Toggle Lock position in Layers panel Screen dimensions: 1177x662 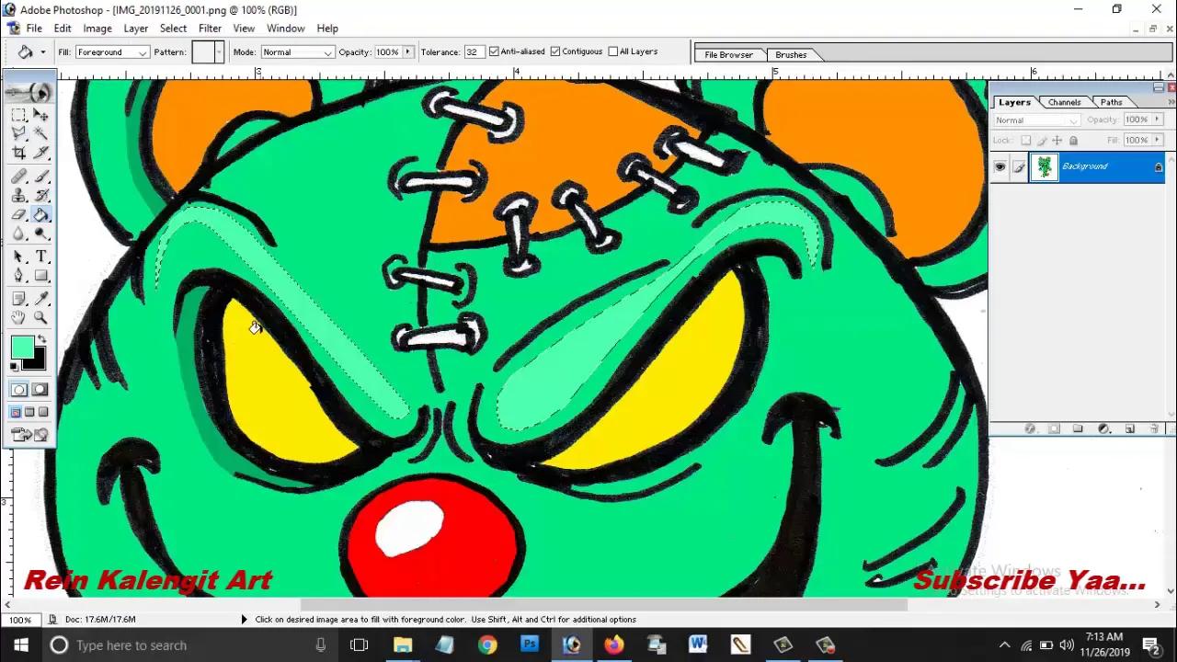pyautogui.click(x=1057, y=140)
